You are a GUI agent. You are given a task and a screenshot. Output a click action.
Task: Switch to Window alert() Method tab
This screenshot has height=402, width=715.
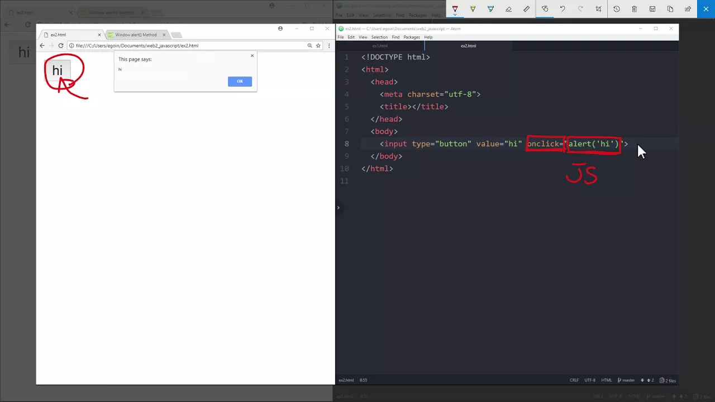click(x=136, y=35)
